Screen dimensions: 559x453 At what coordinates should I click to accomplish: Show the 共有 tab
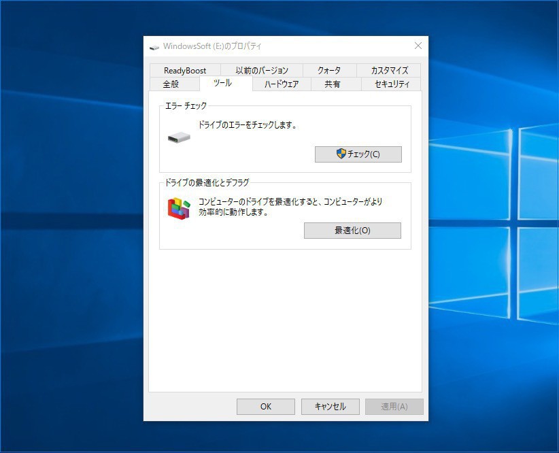tap(332, 84)
